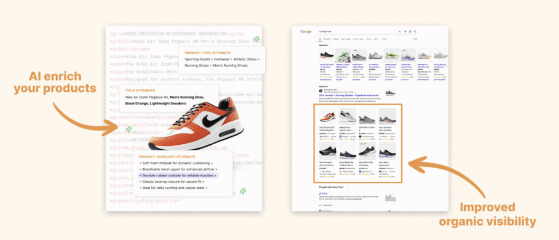Select 'Ideal for daily running and casual wear'
The height and width of the screenshot is (240, 559).
click(173, 187)
